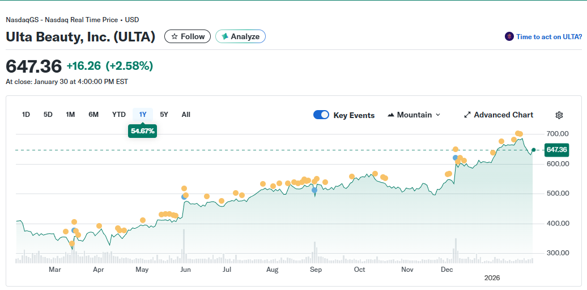Screen dimensions: 587x290
Task: Open the Advanced Chart view
Action: [498, 115]
